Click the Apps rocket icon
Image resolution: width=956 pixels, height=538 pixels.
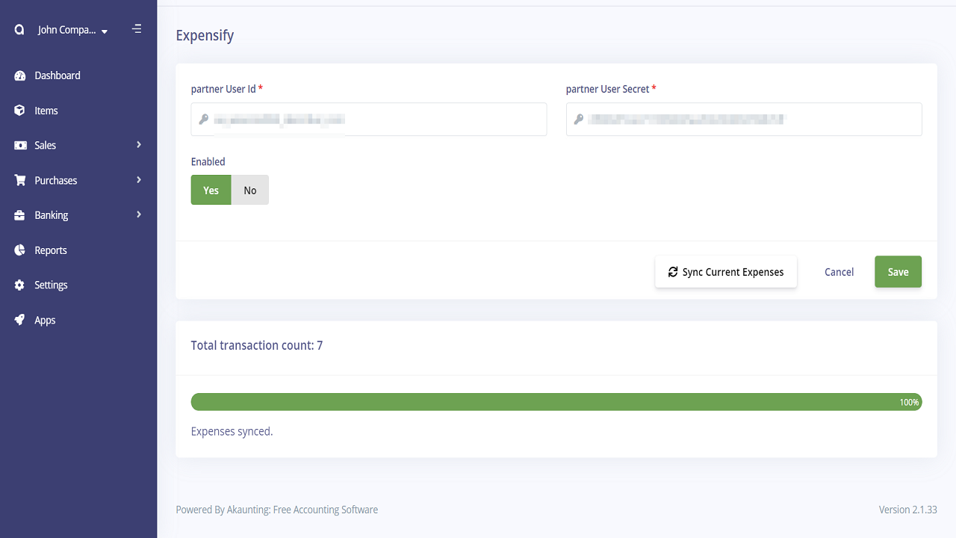(20, 320)
